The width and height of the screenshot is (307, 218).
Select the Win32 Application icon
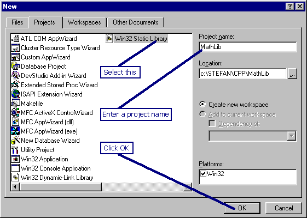coord(15,159)
